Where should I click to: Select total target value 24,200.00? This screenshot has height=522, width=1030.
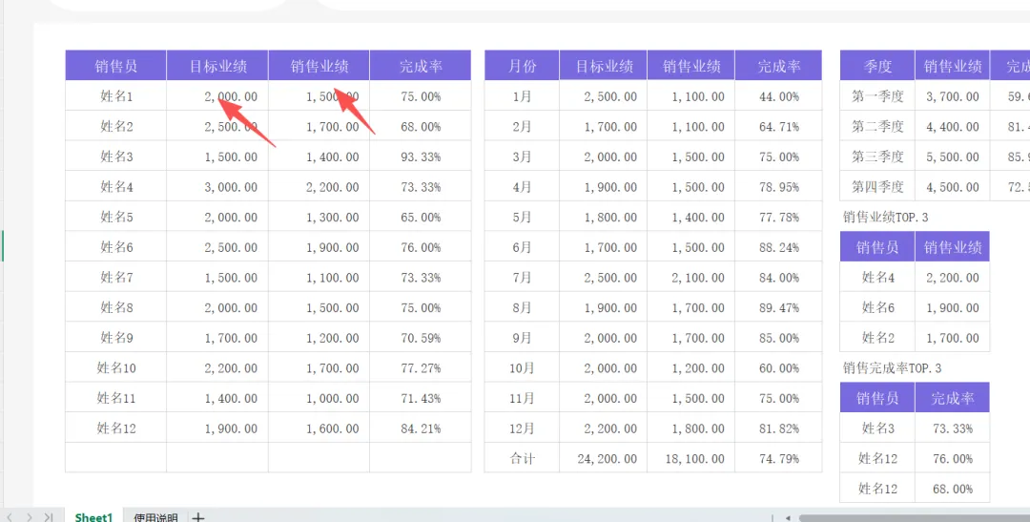(x=604, y=458)
